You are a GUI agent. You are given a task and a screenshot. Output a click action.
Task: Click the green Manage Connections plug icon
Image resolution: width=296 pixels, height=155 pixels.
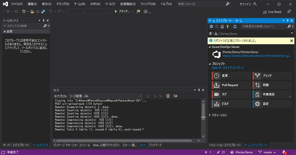click(228, 27)
